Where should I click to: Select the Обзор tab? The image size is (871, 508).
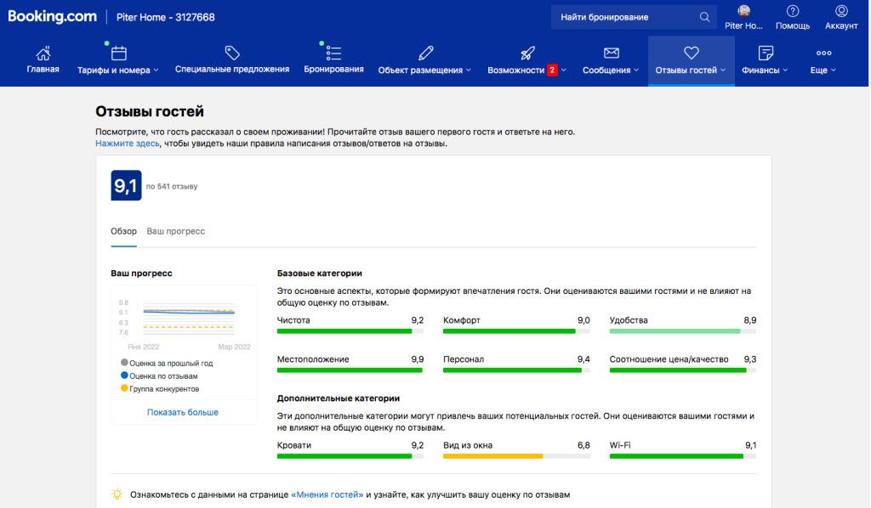tap(123, 231)
